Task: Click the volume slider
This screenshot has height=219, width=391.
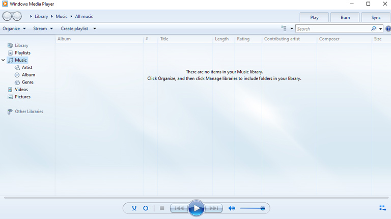Action: 252,208
